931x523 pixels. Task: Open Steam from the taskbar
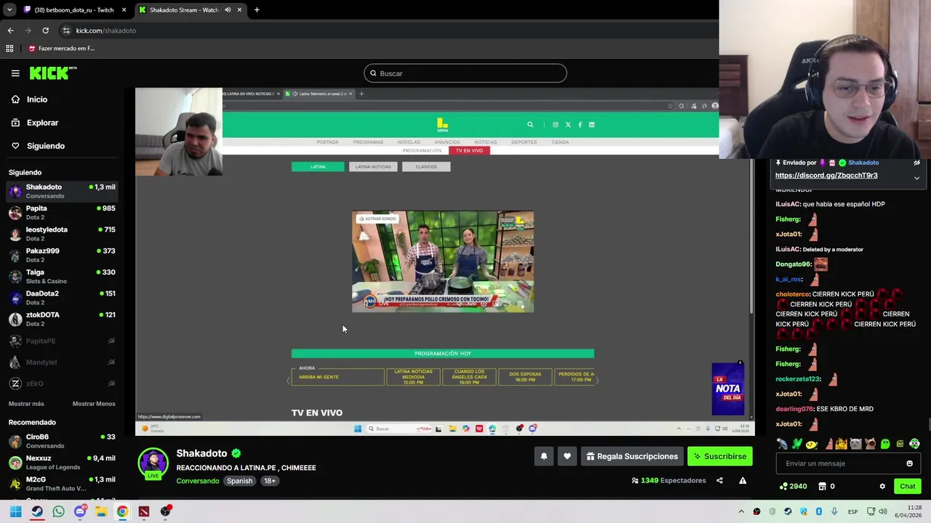(37, 511)
